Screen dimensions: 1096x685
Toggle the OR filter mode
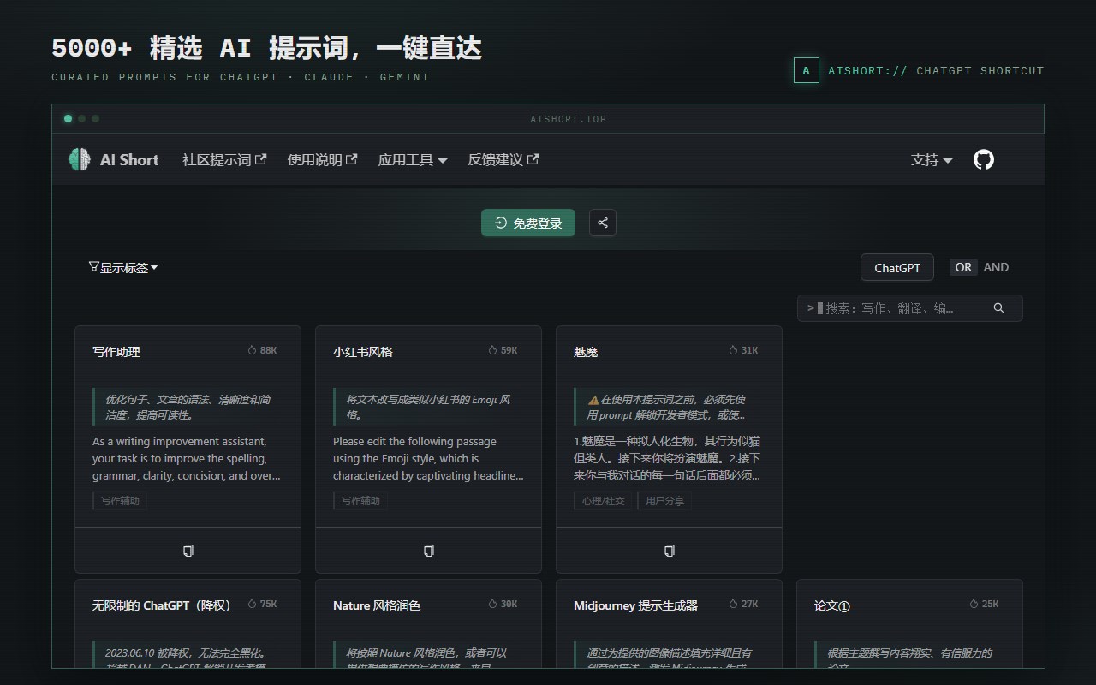tap(963, 267)
